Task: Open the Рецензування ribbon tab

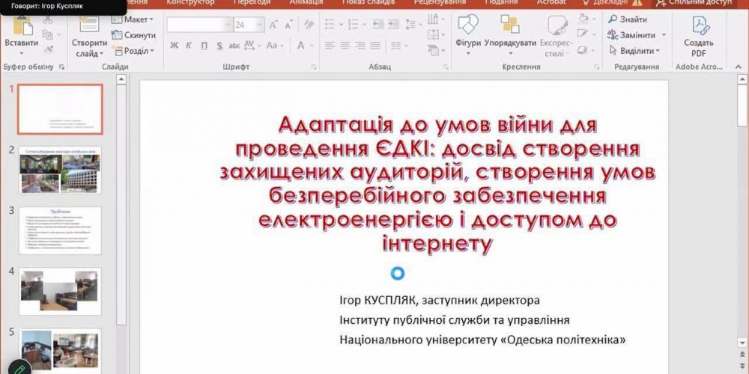Action: pos(440,2)
